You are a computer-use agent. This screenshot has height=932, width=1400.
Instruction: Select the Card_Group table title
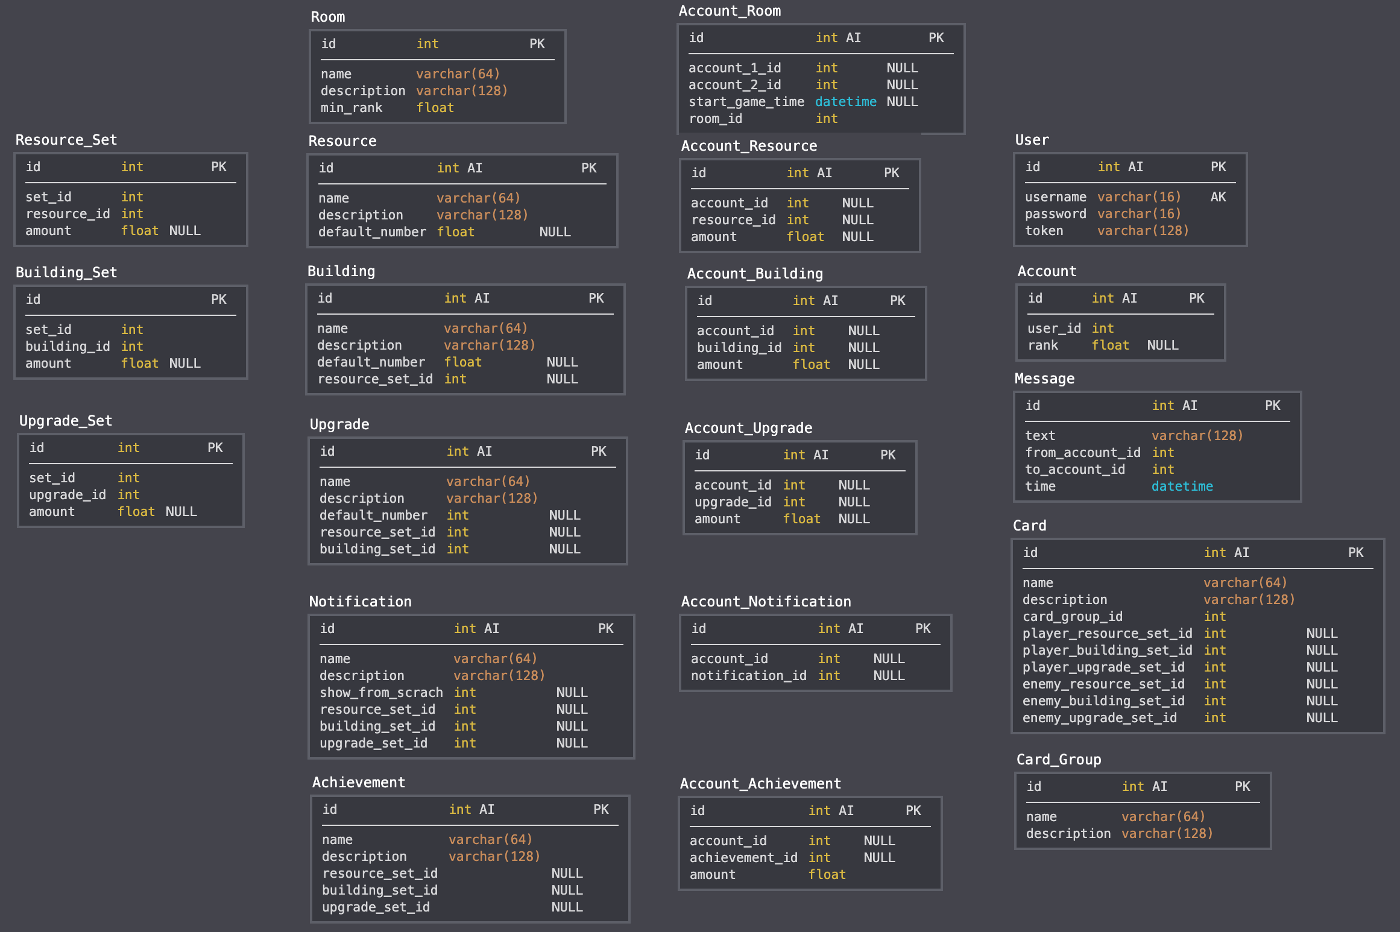point(1058,760)
